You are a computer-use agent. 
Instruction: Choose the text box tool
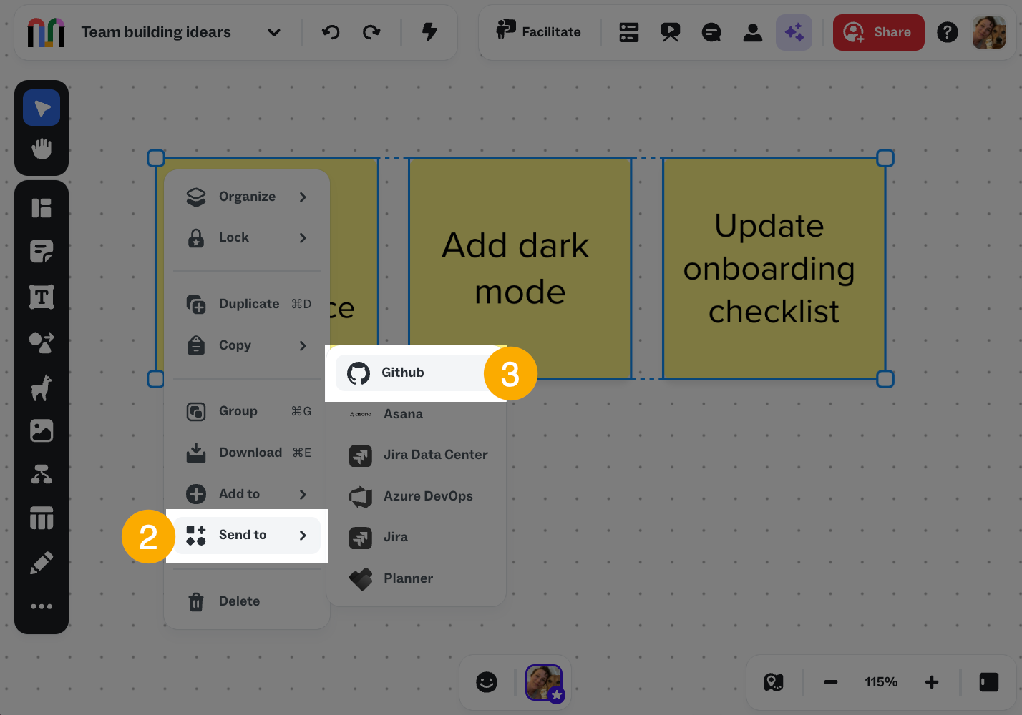pyautogui.click(x=42, y=297)
